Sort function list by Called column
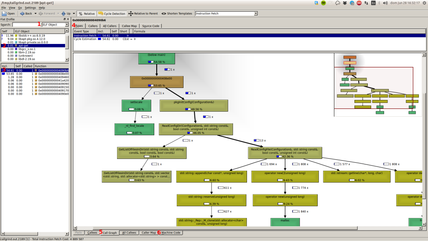This screenshot has height=241, width=428. [x=28, y=66]
